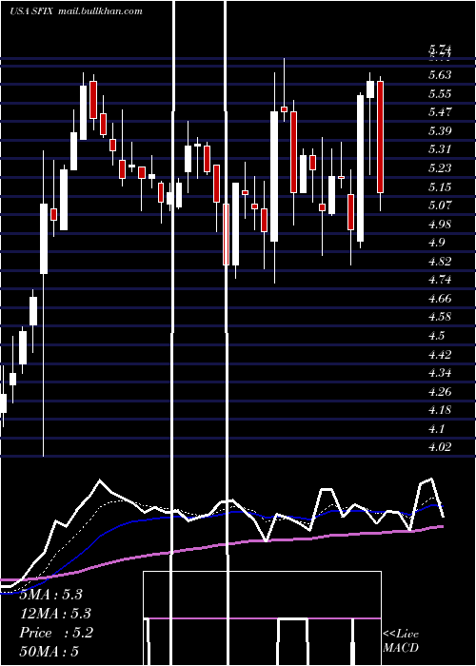Click the 'Price : 5.2' readout
476x666 pixels.
pos(56,633)
